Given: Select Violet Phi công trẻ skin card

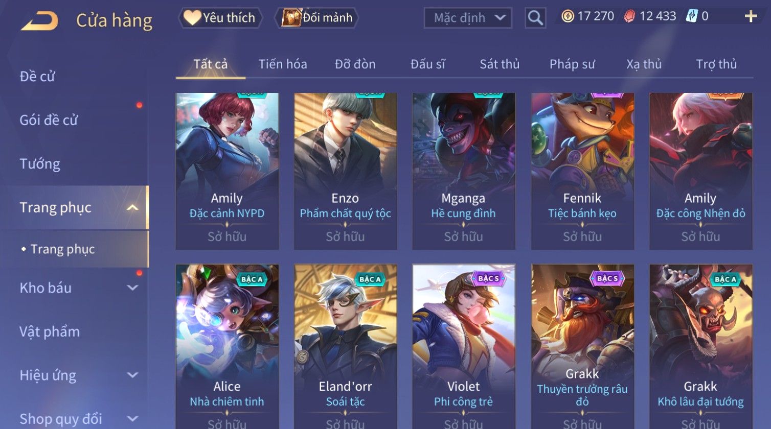Looking at the screenshot, I should 464,346.
